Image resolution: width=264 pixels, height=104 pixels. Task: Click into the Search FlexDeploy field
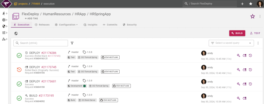[x=210, y=4]
